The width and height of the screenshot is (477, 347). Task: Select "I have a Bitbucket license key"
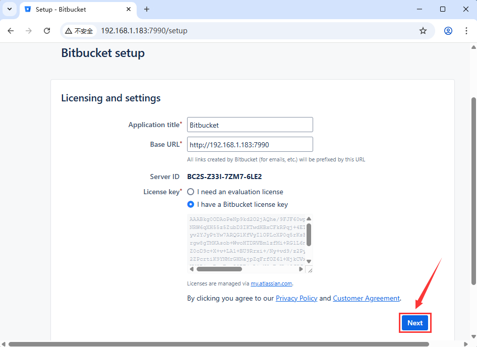(x=191, y=204)
